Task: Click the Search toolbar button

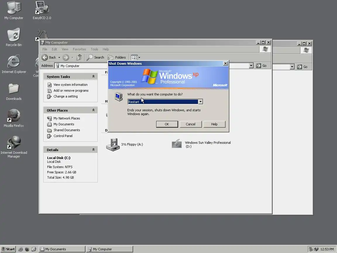Action: pos(96,57)
